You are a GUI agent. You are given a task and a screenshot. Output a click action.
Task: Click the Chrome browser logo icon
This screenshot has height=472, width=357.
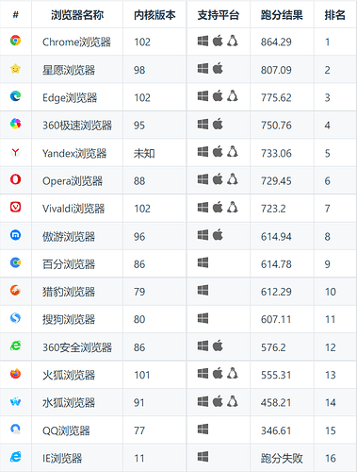pyautogui.click(x=15, y=41)
